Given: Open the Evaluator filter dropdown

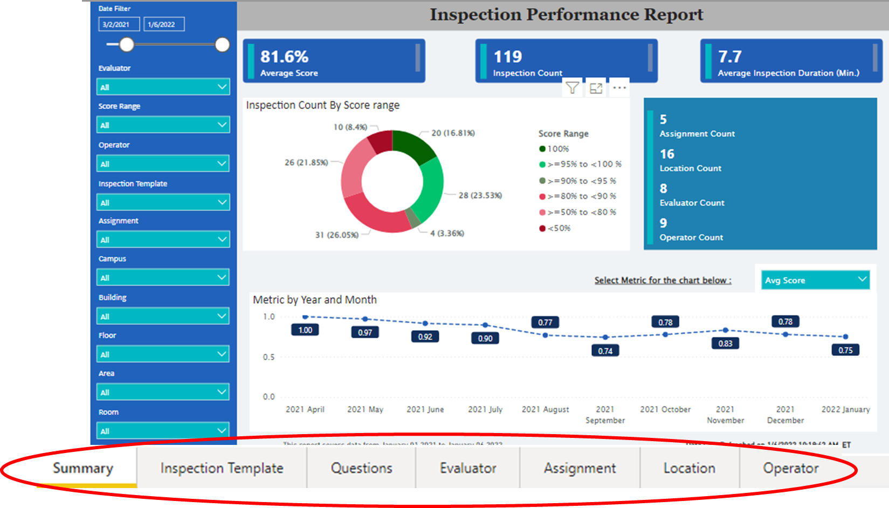Looking at the screenshot, I should pos(163,86).
